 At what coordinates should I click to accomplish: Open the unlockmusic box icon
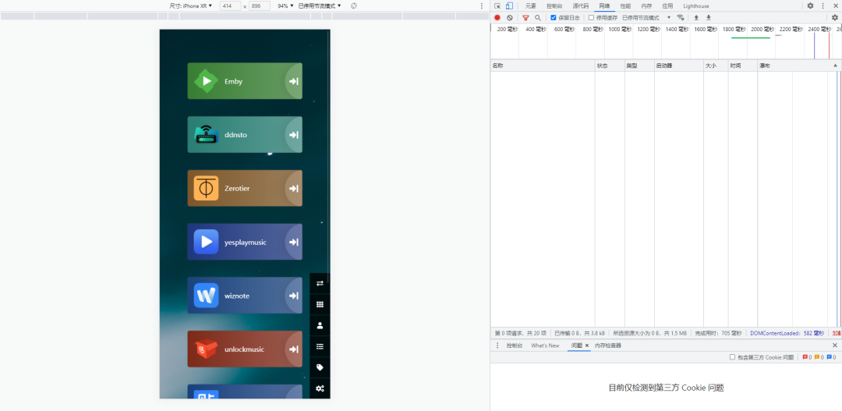206,349
